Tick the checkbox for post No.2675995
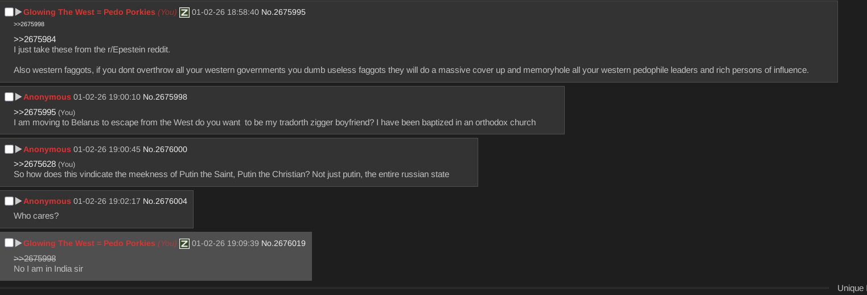This screenshot has height=295, width=867. coord(9,12)
